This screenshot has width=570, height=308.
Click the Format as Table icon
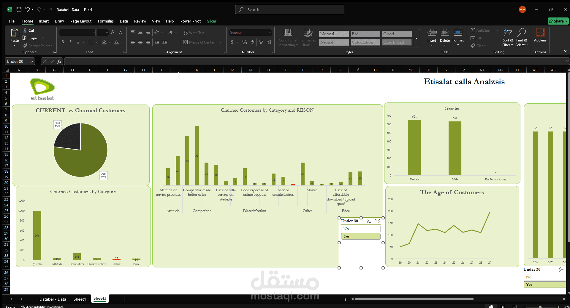tap(308, 32)
